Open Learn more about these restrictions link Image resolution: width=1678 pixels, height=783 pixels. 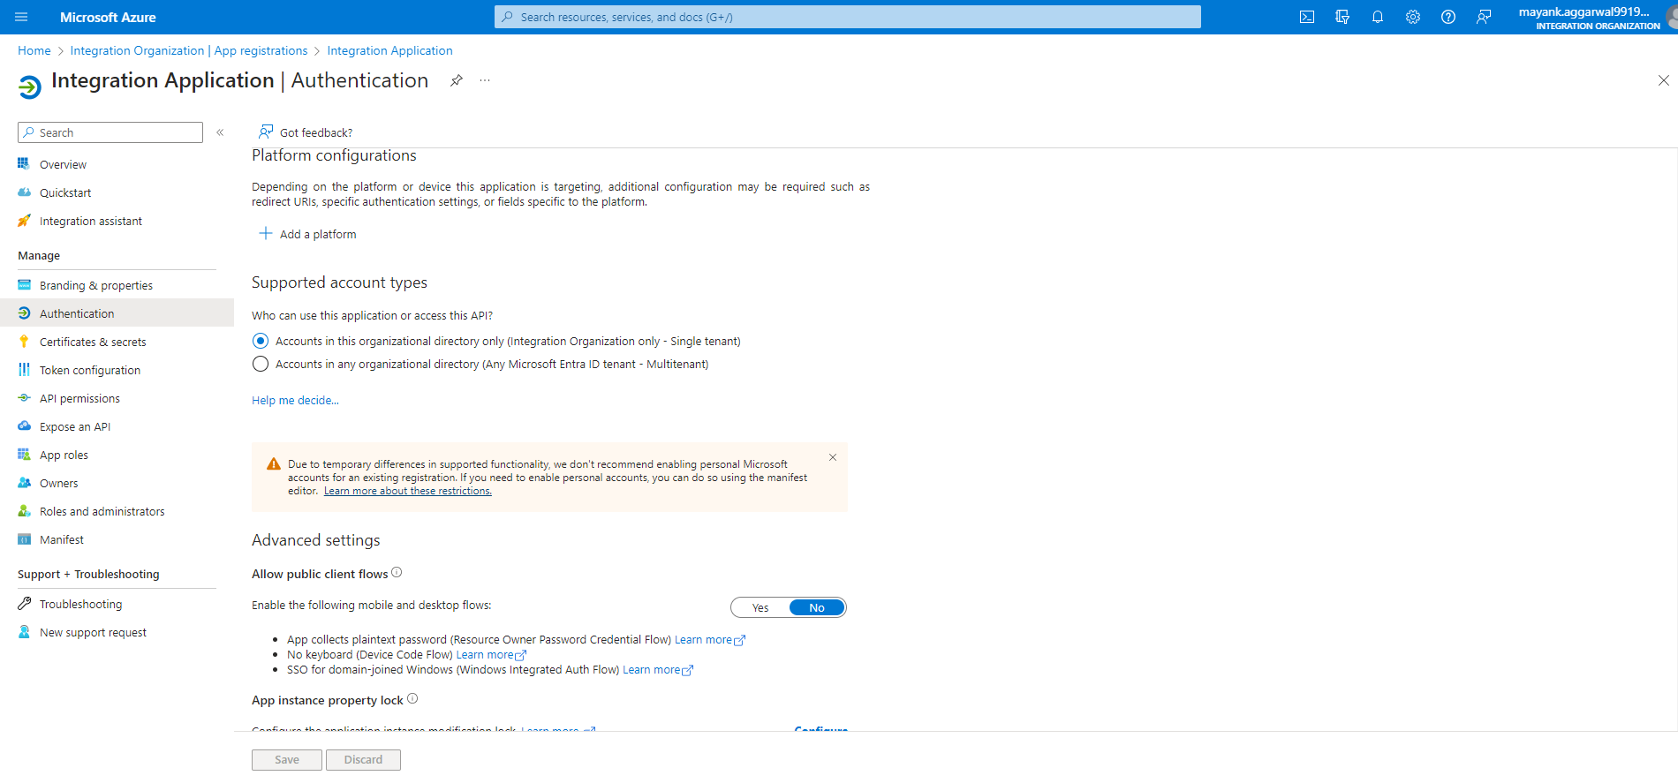408,491
